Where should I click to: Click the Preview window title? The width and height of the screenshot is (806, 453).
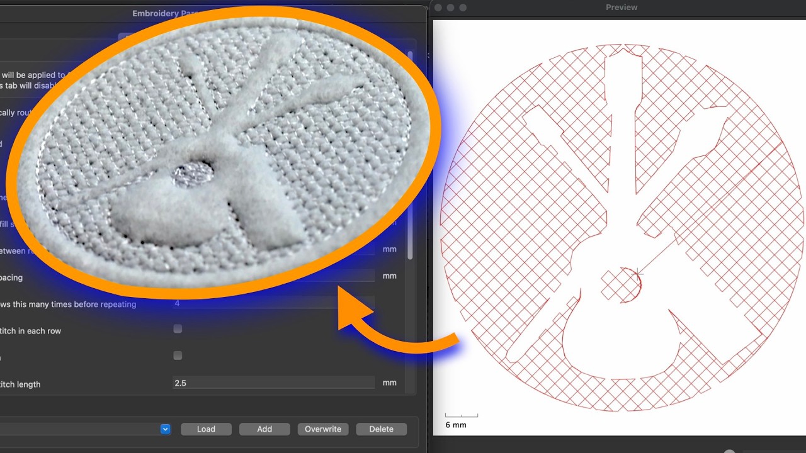click(622, 8)
